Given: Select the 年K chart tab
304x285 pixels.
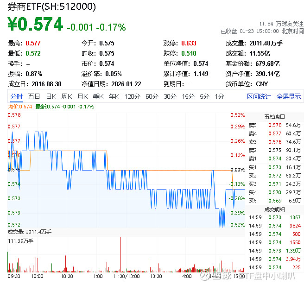Looking at the screenshot, I should coord(114,96).
